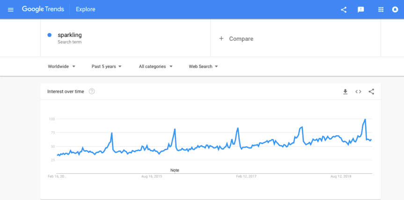The height and width of the screenshot is (200, 404).
Task: Click the Google Trends logo
Action: 43,9
